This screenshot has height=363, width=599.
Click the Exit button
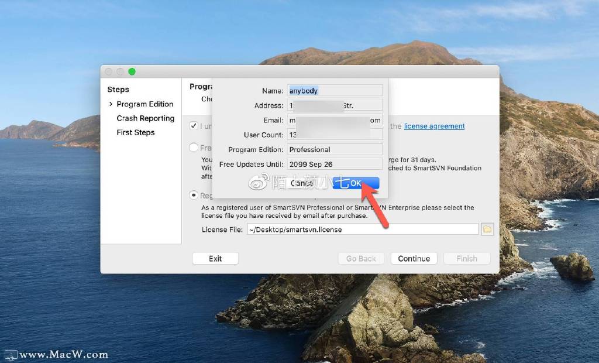215,259
